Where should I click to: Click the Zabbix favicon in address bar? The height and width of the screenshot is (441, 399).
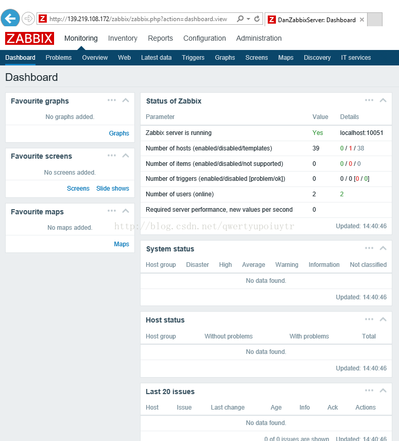(x=43, y=19)
